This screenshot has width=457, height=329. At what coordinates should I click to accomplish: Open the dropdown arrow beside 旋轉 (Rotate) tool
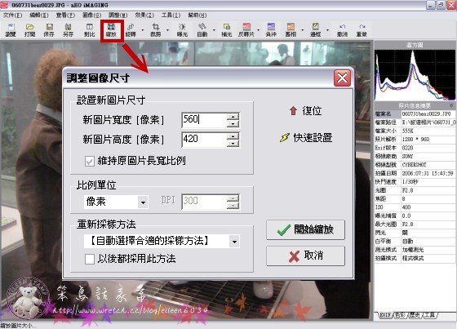142,30
